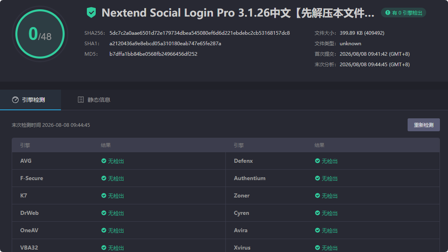Click the Zoner engine name
Screen dimensions: 448x252
pos(242,196)
